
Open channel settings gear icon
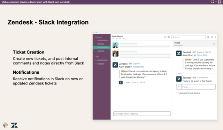[169, 37]
